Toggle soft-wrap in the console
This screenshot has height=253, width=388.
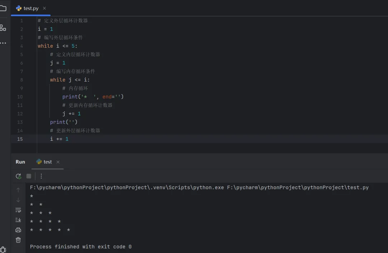pos(18,210)
